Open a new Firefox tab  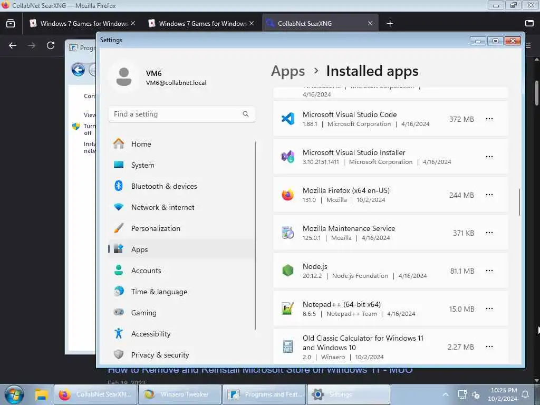390,23
